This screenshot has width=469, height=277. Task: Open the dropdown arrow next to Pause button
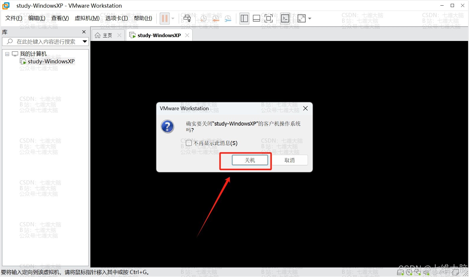point(173,19)
